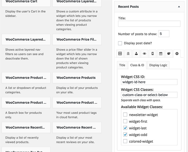Open the columns grid options tab icon

pos(120,53)
